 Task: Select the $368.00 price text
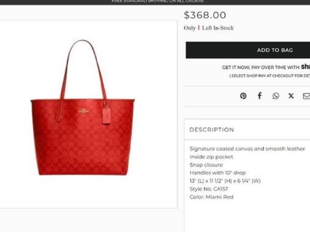(205, 15)
